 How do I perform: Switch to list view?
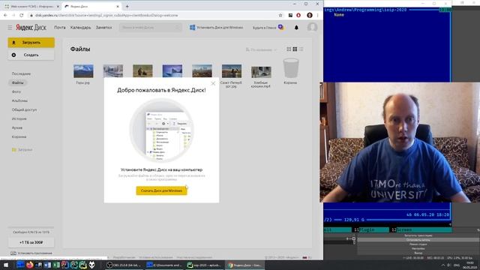301,49
